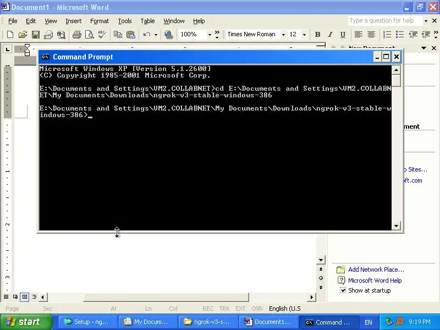Align text left in the toolbar
440x330 pixels.
tap(358, 35)
